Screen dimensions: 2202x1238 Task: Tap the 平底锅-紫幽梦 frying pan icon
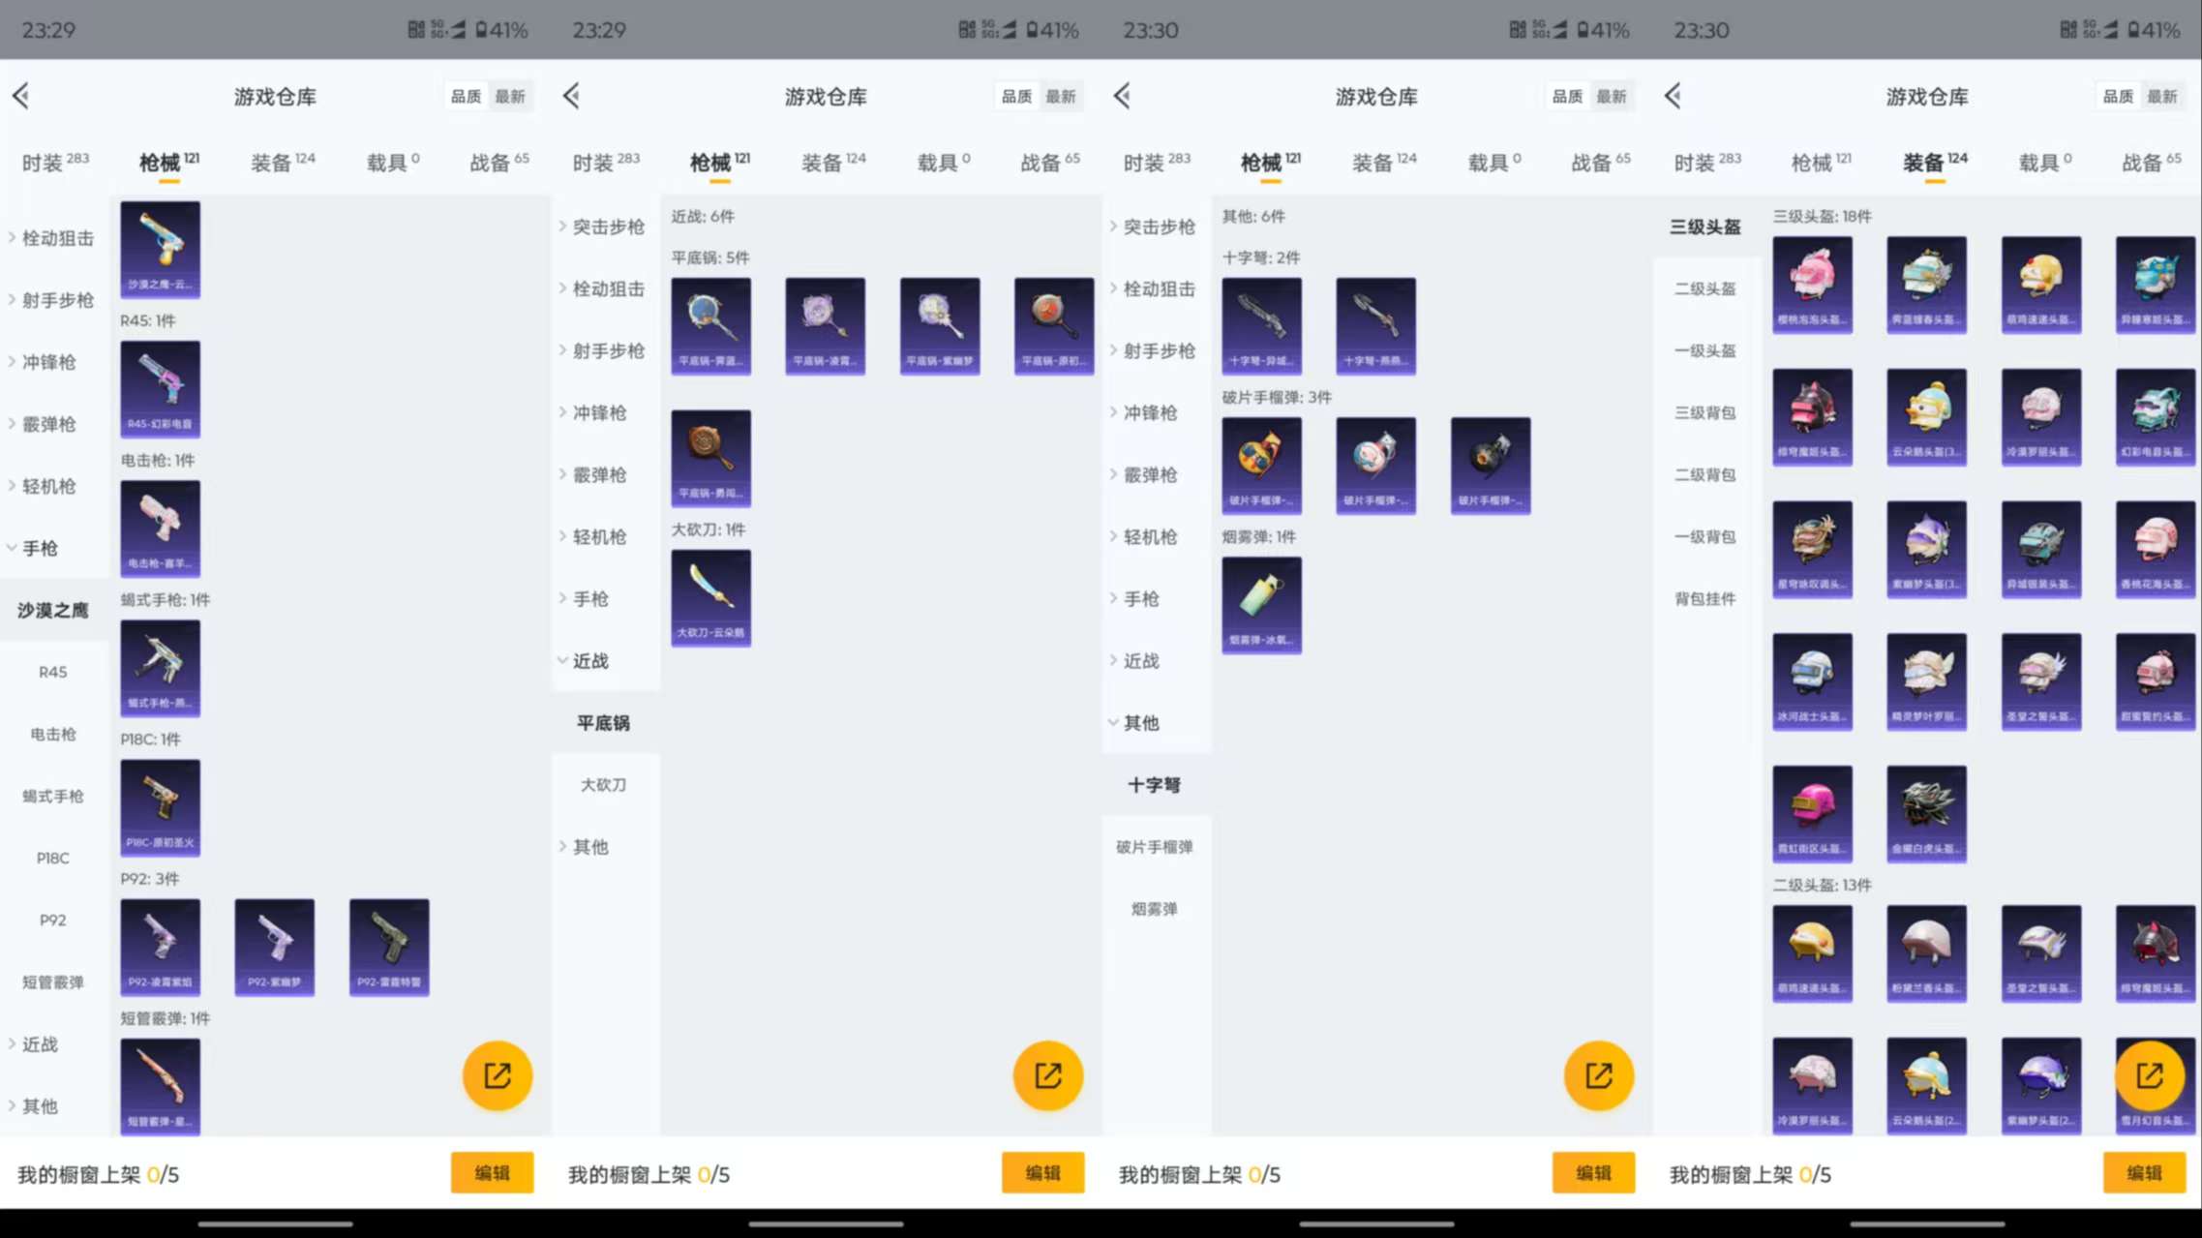(x=939, y=326)
